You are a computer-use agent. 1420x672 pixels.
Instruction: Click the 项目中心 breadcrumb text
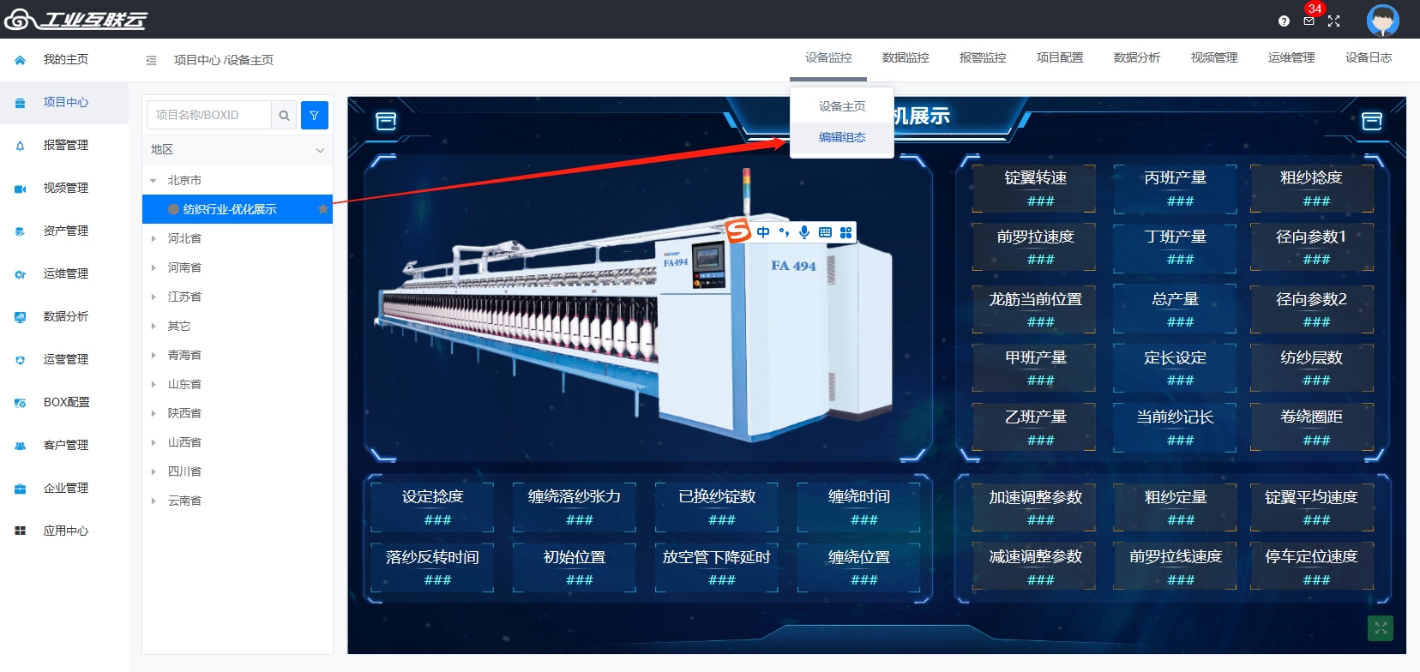coord(197,60)
